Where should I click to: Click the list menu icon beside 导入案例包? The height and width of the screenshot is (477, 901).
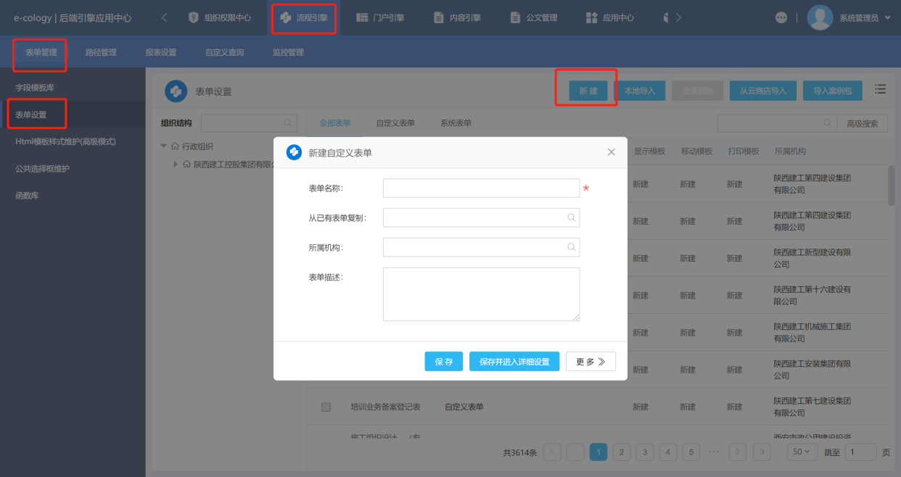click(880, 89)
